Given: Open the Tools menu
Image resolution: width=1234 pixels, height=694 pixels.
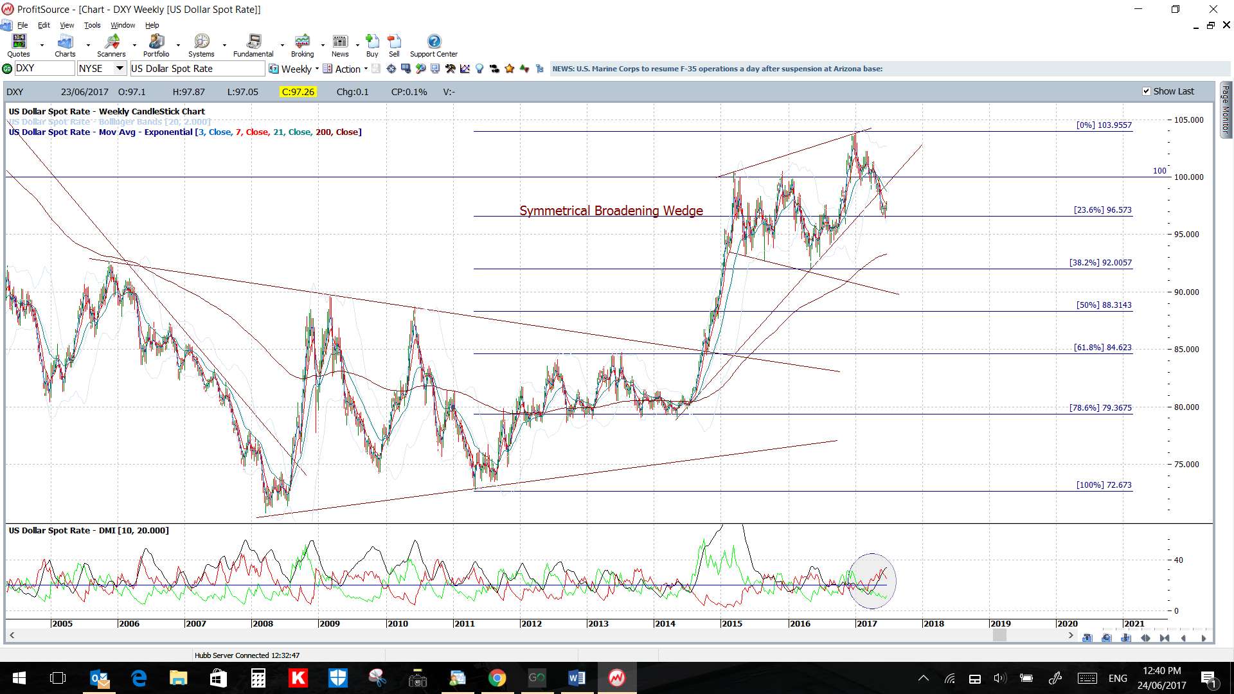Looking at the screenshot, I should (x=92, y=25).
